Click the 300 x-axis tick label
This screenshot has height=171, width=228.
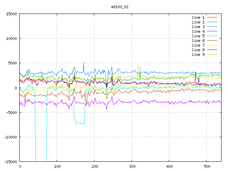(132, 166)
